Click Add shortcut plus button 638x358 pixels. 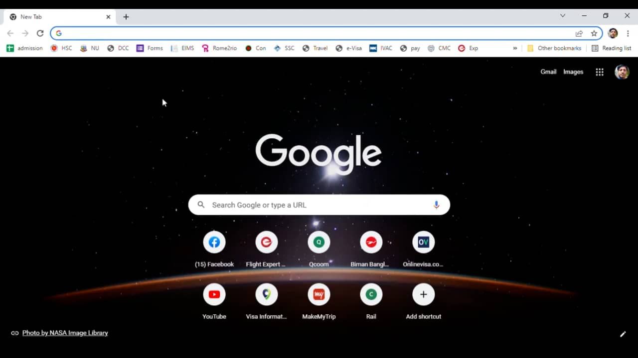pyautogui.click(x=424, y=294)
